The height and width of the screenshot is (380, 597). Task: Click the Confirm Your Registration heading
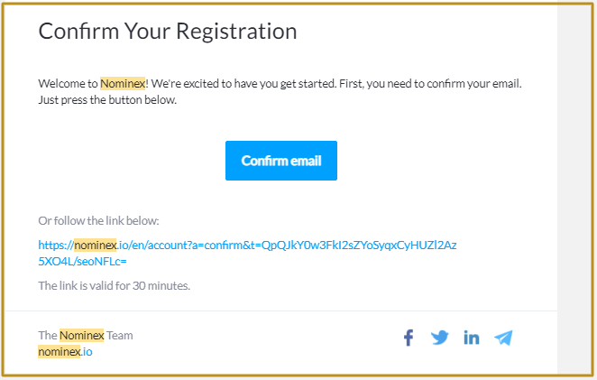[x=168, y=31]
